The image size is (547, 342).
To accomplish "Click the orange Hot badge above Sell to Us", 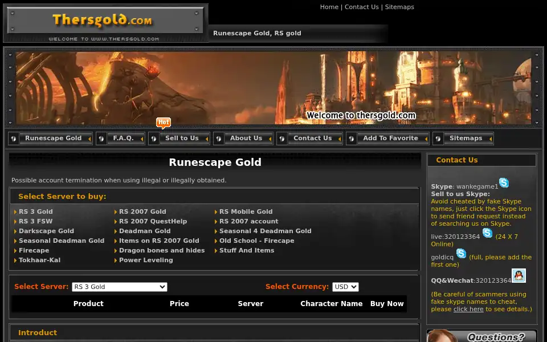I will click(164, 123).
